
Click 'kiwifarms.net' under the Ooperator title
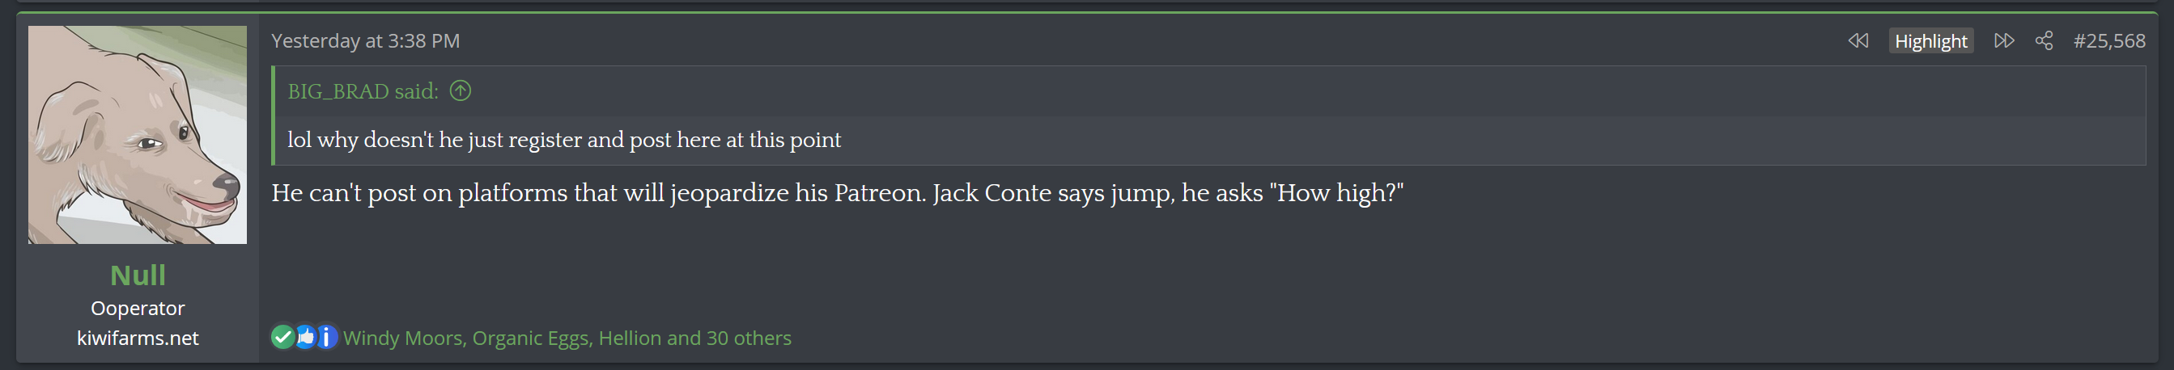138,338
